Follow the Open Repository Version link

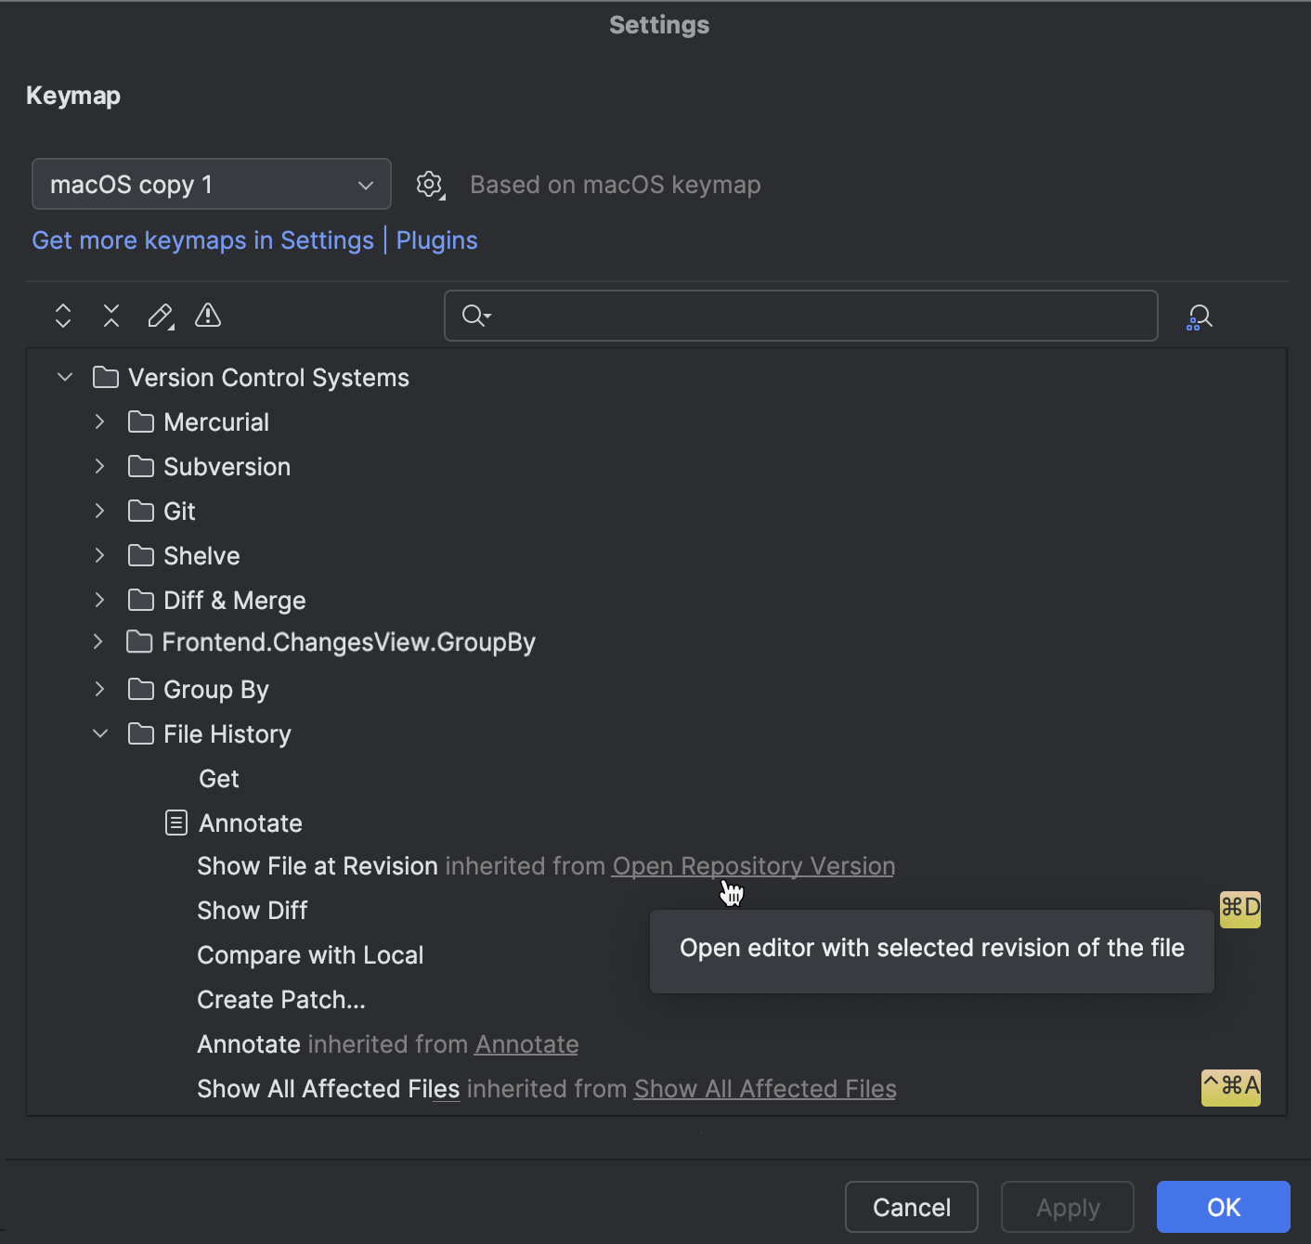[x=752, y=865]
